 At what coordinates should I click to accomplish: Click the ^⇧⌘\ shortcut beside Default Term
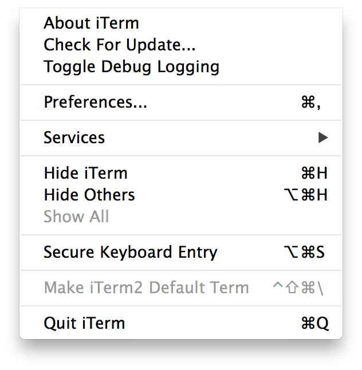pos(298,288)
